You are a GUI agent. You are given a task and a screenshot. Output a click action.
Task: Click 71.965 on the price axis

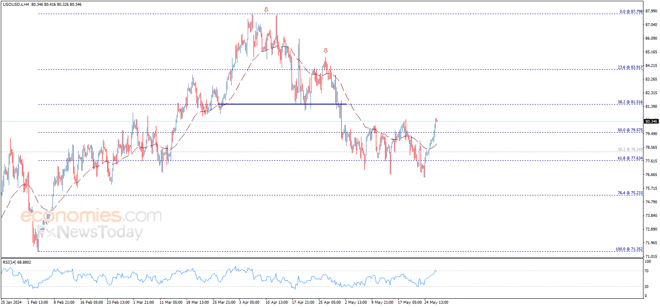point(651,243)
